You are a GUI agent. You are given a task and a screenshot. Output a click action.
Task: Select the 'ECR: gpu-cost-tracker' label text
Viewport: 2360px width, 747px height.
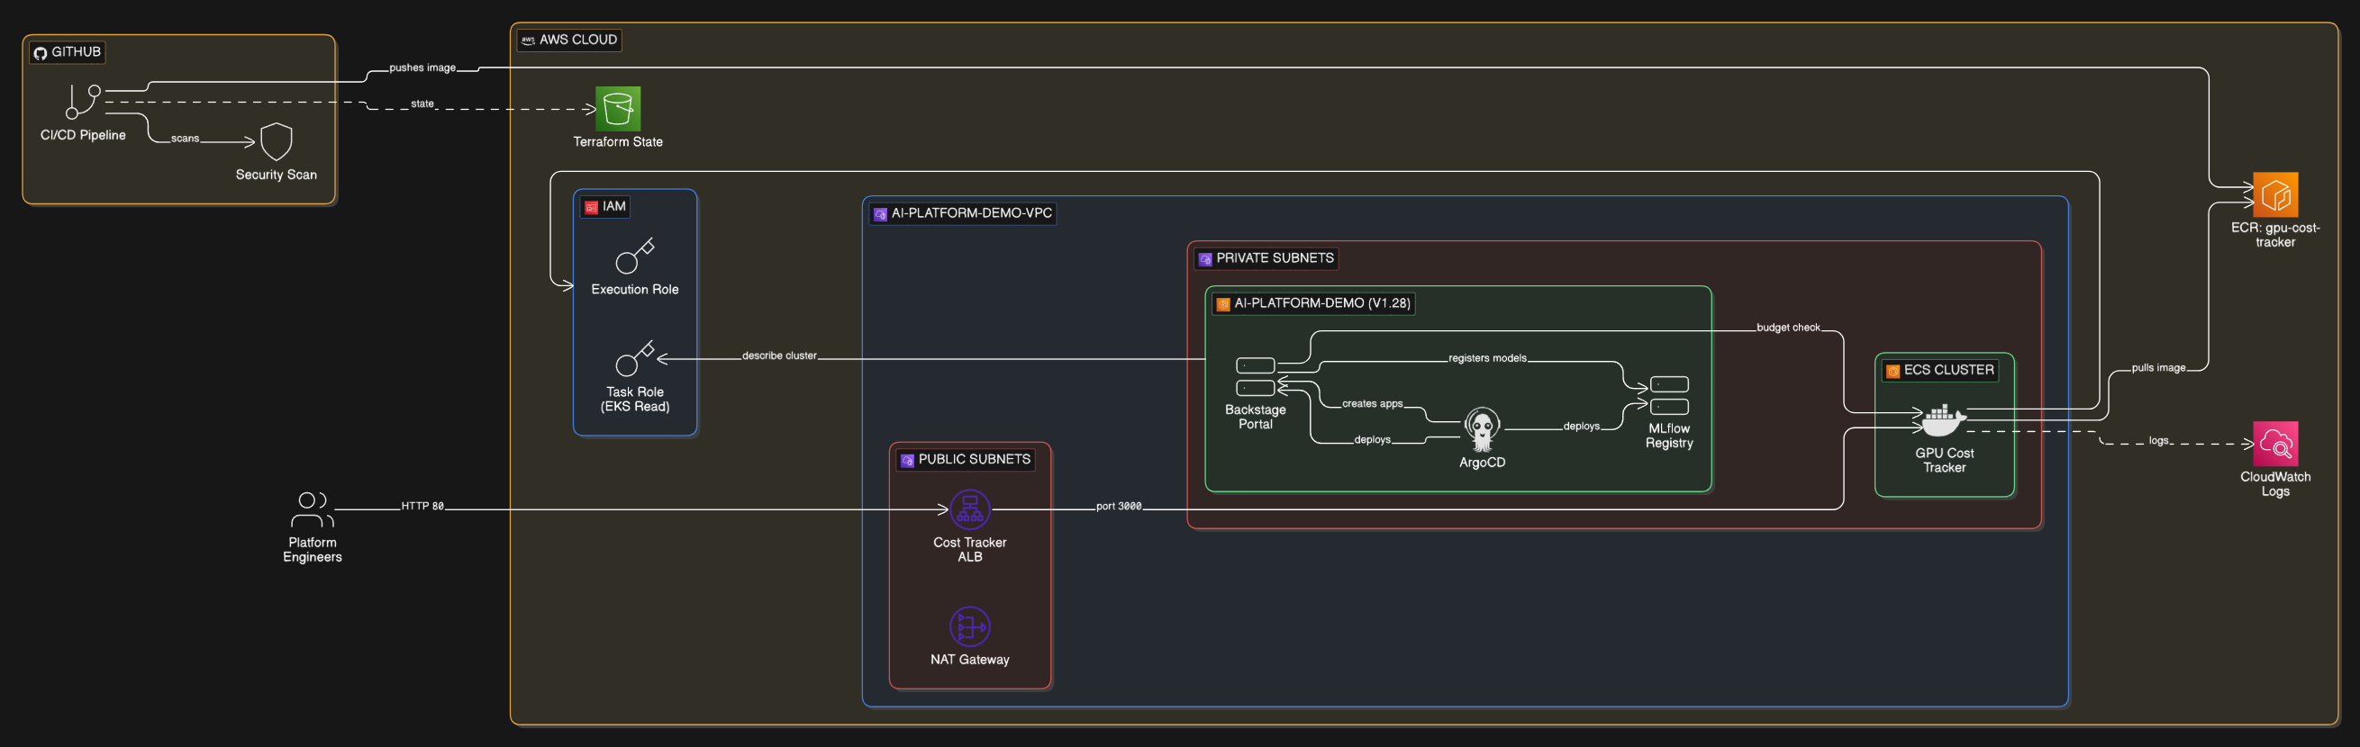2275,234
